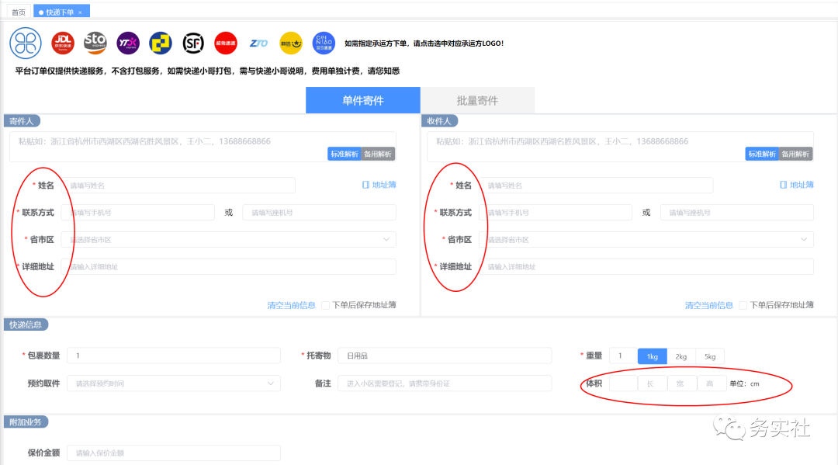The image size is (838, 465).
Task: Enable 下单后保存地址簿 checkbox for sender
Action: click(326, 305)
